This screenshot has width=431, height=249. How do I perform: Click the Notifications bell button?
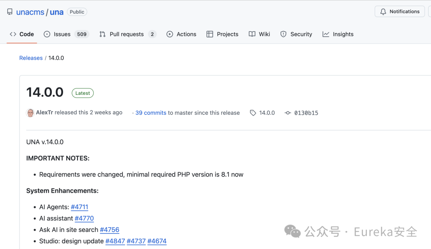point(399,12)
